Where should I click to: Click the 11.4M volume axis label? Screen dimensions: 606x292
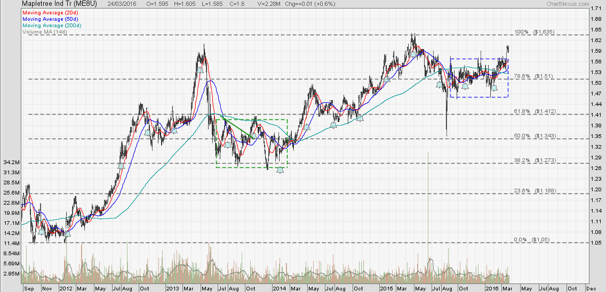pyautogui.click(x=11, y=244)
